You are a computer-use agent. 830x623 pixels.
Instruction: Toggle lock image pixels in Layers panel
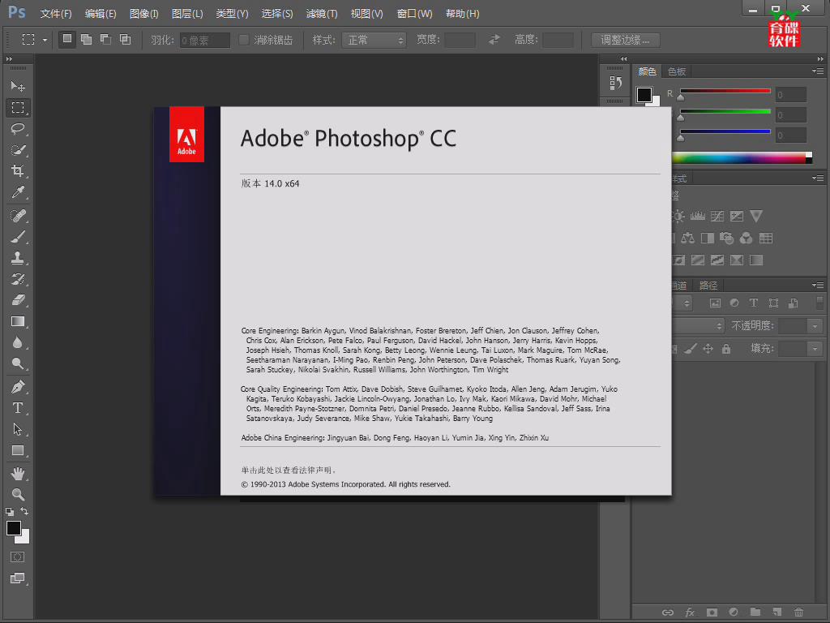[x=691, y=349]
